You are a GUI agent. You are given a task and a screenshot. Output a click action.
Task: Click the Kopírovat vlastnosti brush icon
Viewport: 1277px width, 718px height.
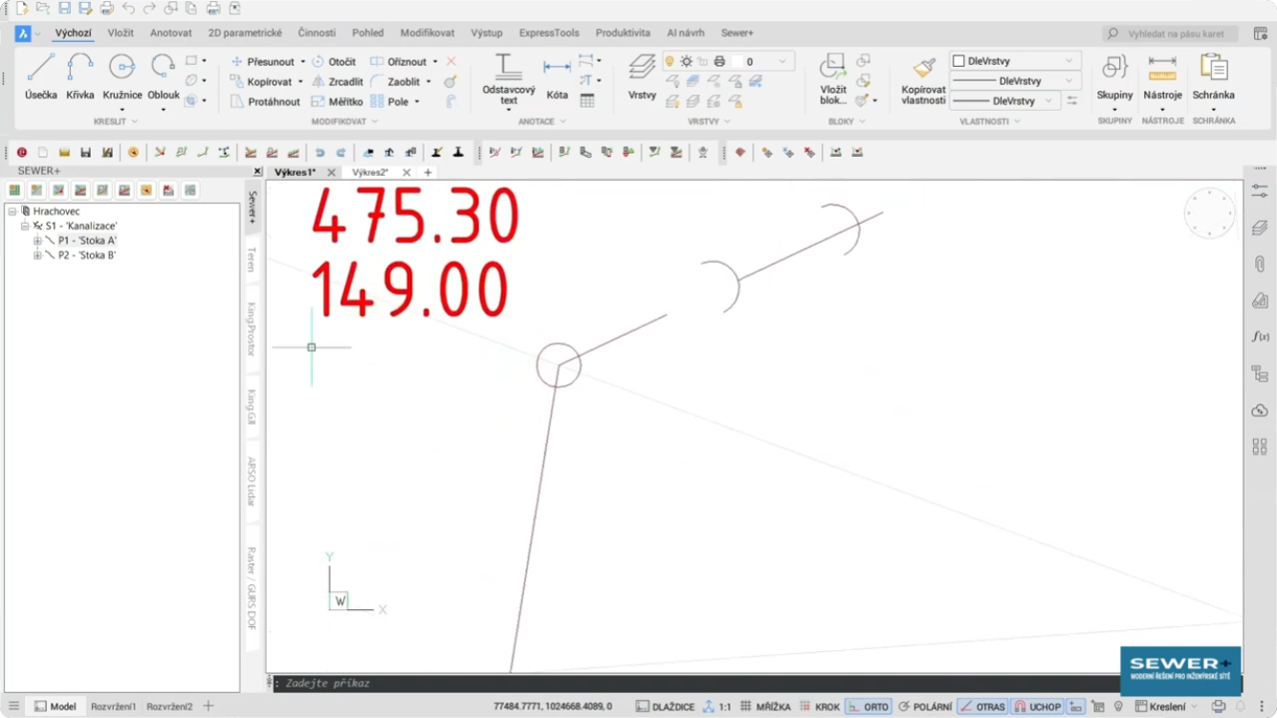[x=923, y=78]
